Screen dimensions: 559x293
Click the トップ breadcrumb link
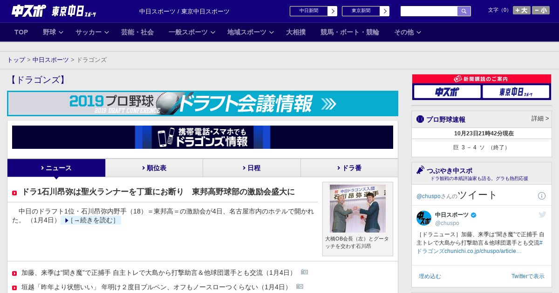point(16,60)
